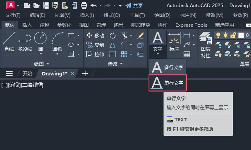Close the Drawing1 file tab
Image resolution: width=251 pixels, height=150 pixels.
point(73,73)
